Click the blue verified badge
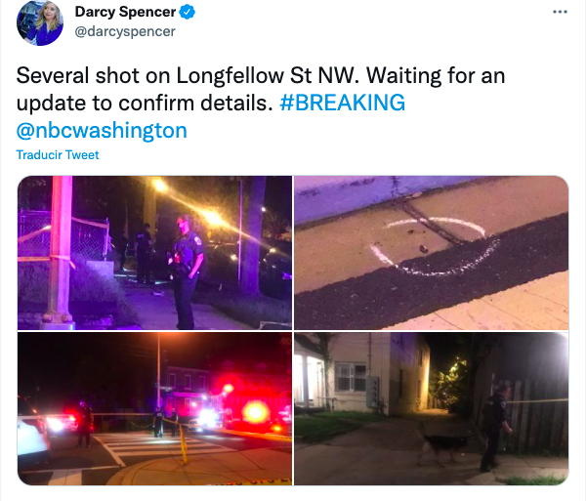 click(x=188, y=12)
